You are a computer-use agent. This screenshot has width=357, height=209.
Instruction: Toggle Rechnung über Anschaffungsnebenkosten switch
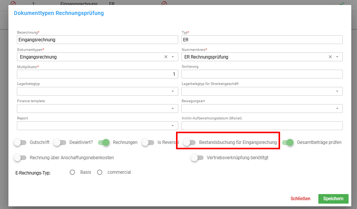coord(20,158)
